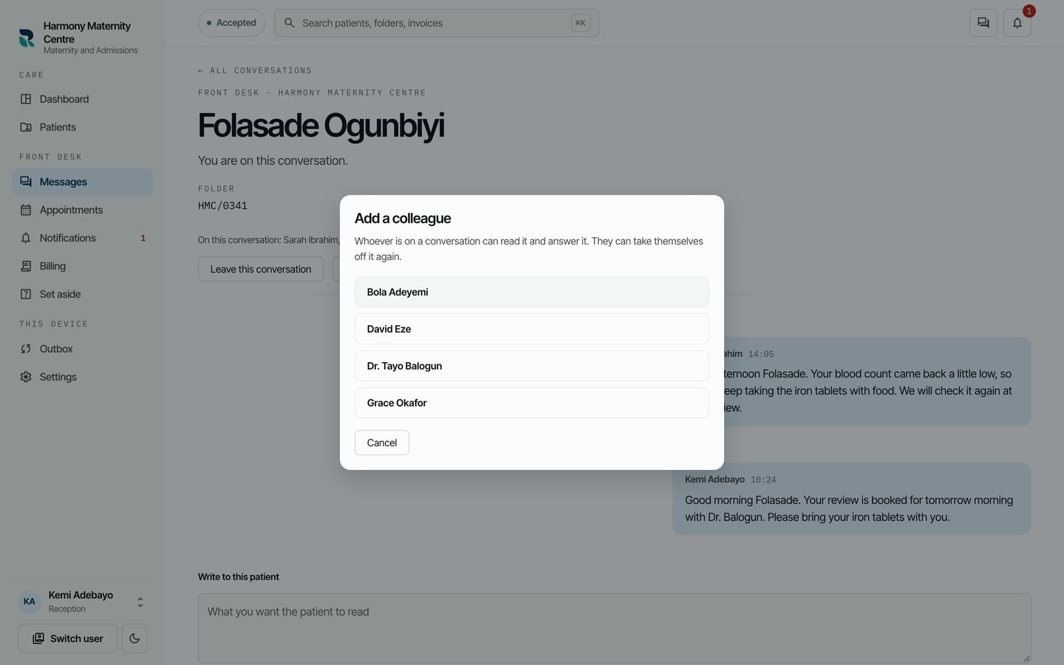Click the Accepted status pill
The image size is (1064, 665).
[231, 23]
